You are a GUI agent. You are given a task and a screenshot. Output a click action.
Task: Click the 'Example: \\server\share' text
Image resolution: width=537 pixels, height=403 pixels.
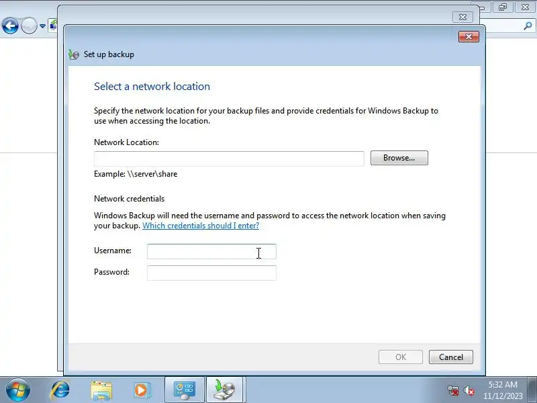pyautogui.click(x=136, y=174)
